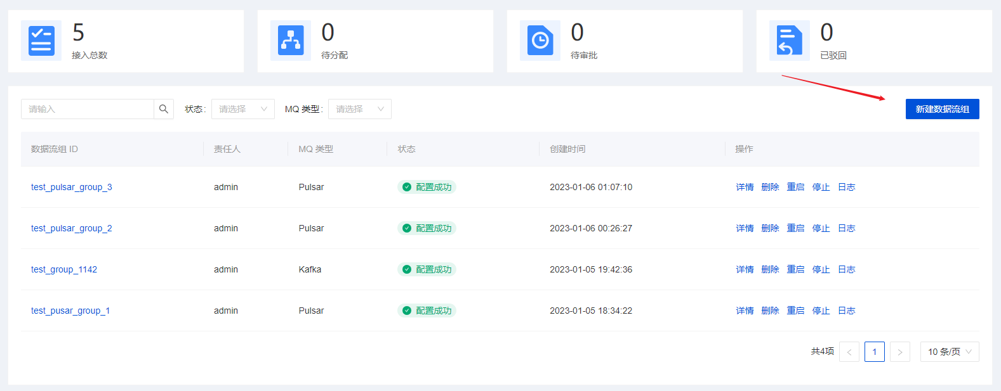Go to previous page arrow

pyautogui.click(x=849, y=352)
